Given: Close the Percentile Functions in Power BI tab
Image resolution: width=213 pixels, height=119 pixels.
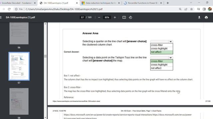Looking at the screenshot, I should (161, 3).
